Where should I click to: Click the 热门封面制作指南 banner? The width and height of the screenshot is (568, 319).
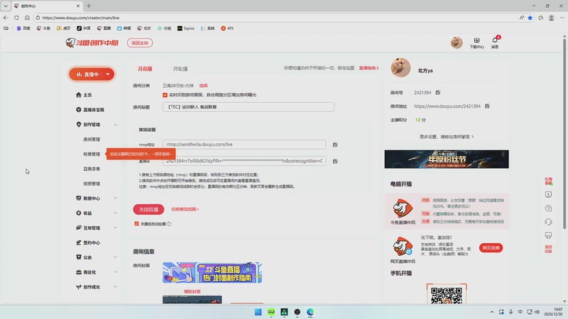point(212,273)
